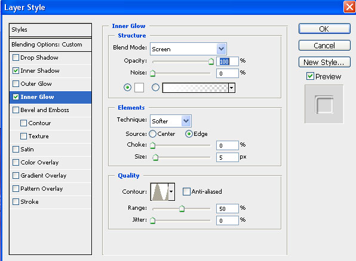Check the Contour sub-option in styles list
The width and height of the screenshot is (356, 261).
[23, 123]
